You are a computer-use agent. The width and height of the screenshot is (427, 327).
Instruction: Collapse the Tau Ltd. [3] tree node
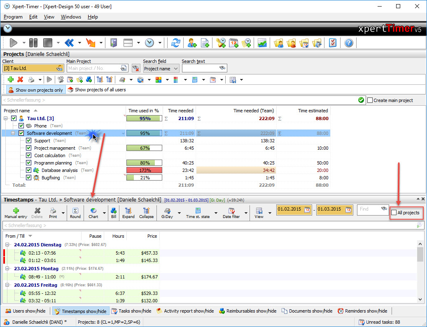(6, 118)
